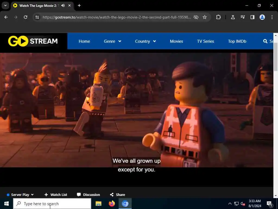Open the Chrome Labs flask icon
This screenshot has height=209, width=278.
pyautogui.click(x=233, y=17)
